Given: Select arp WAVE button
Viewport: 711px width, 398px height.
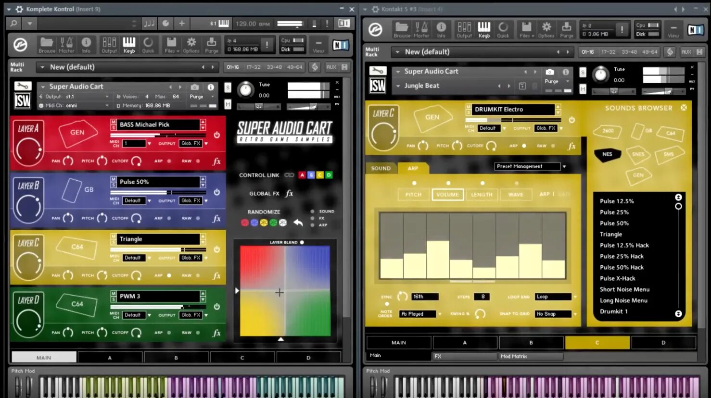Looking at the screenshot, I should (x=516, y=195).
